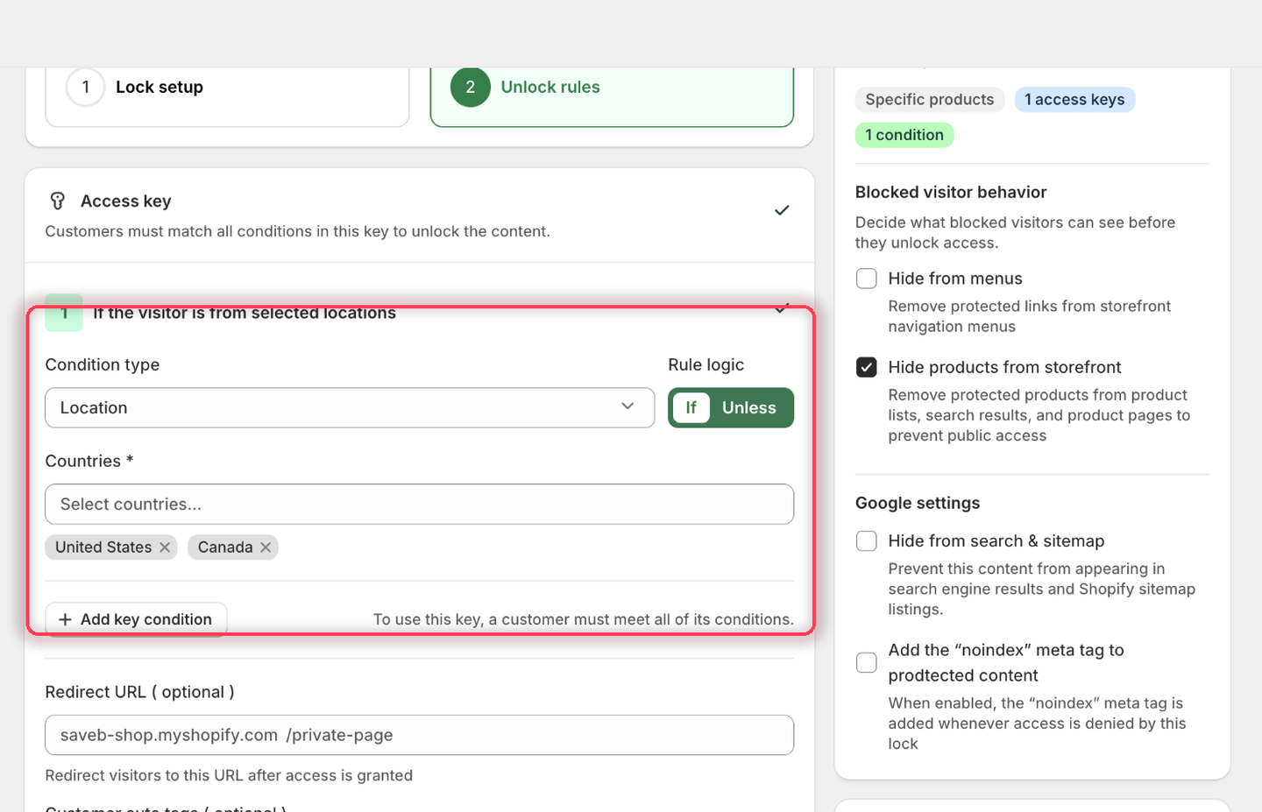Image resolution: width=1262 pixels, height=812 pixels.
Task: Uncheck Hide products from storefront
Action: [867, 367]
